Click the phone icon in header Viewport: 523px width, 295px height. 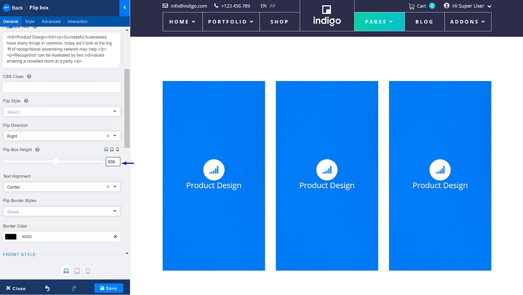click(216, 6)
